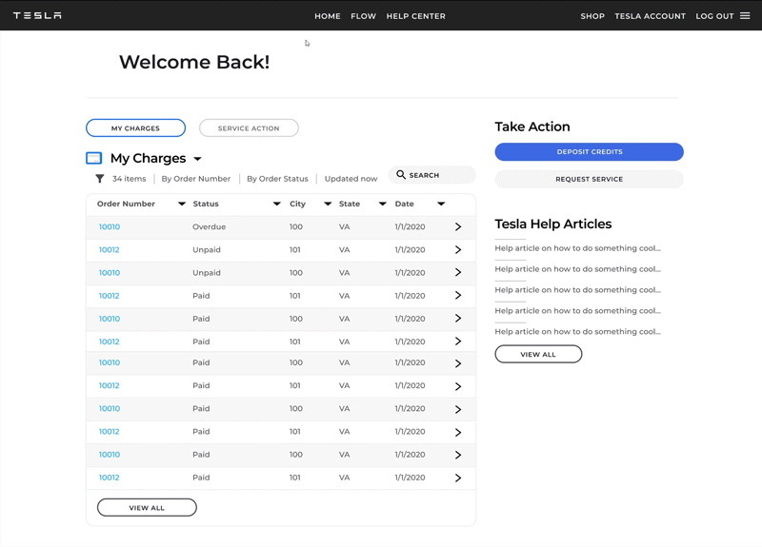Screen dimensions: 762x547
Task: Switch to the Service Action toggle
Action: tap(249, 128)
